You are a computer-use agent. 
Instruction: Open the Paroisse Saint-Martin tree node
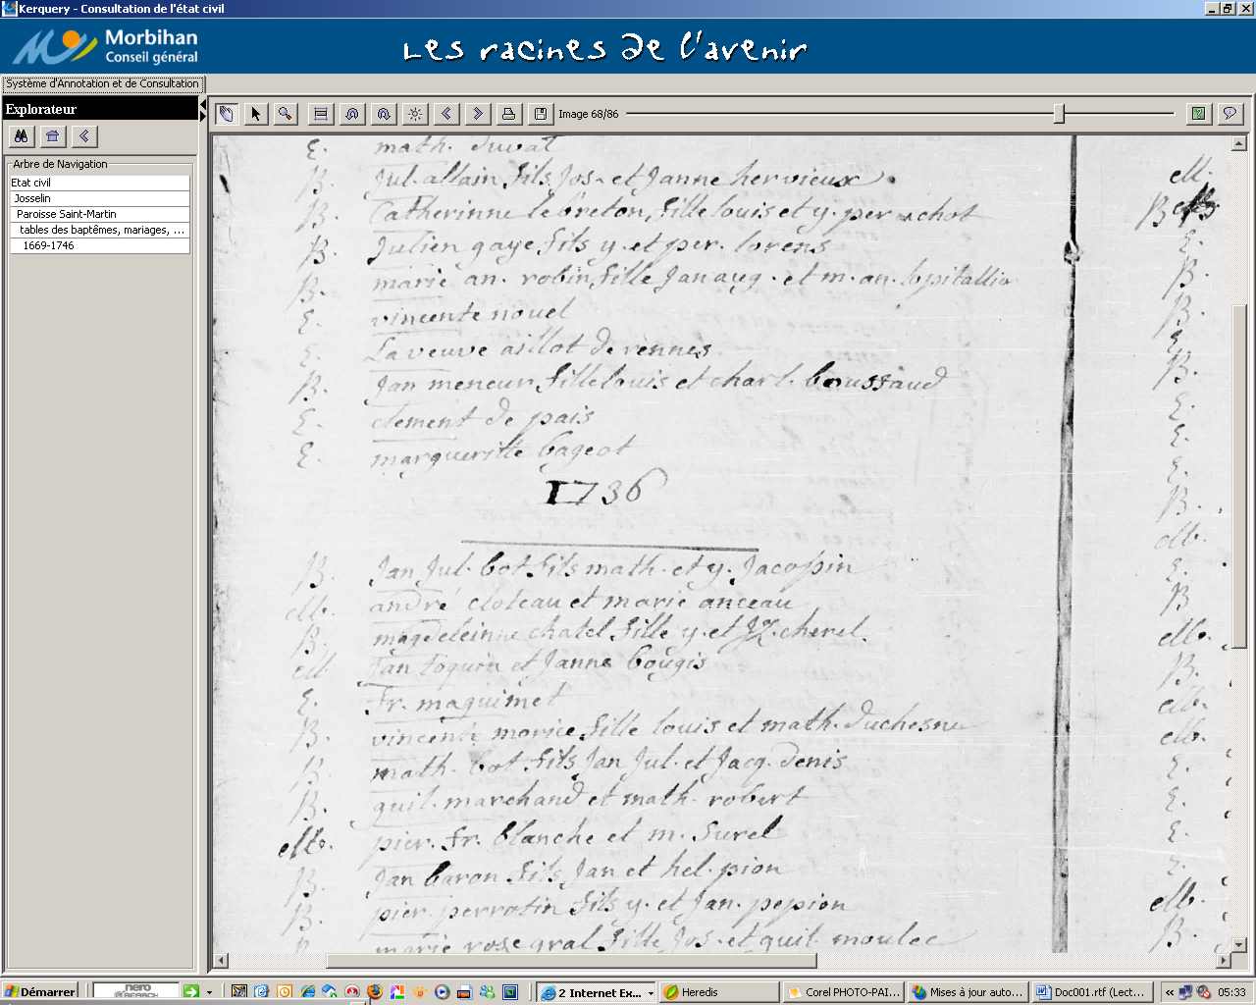point(66,214)
